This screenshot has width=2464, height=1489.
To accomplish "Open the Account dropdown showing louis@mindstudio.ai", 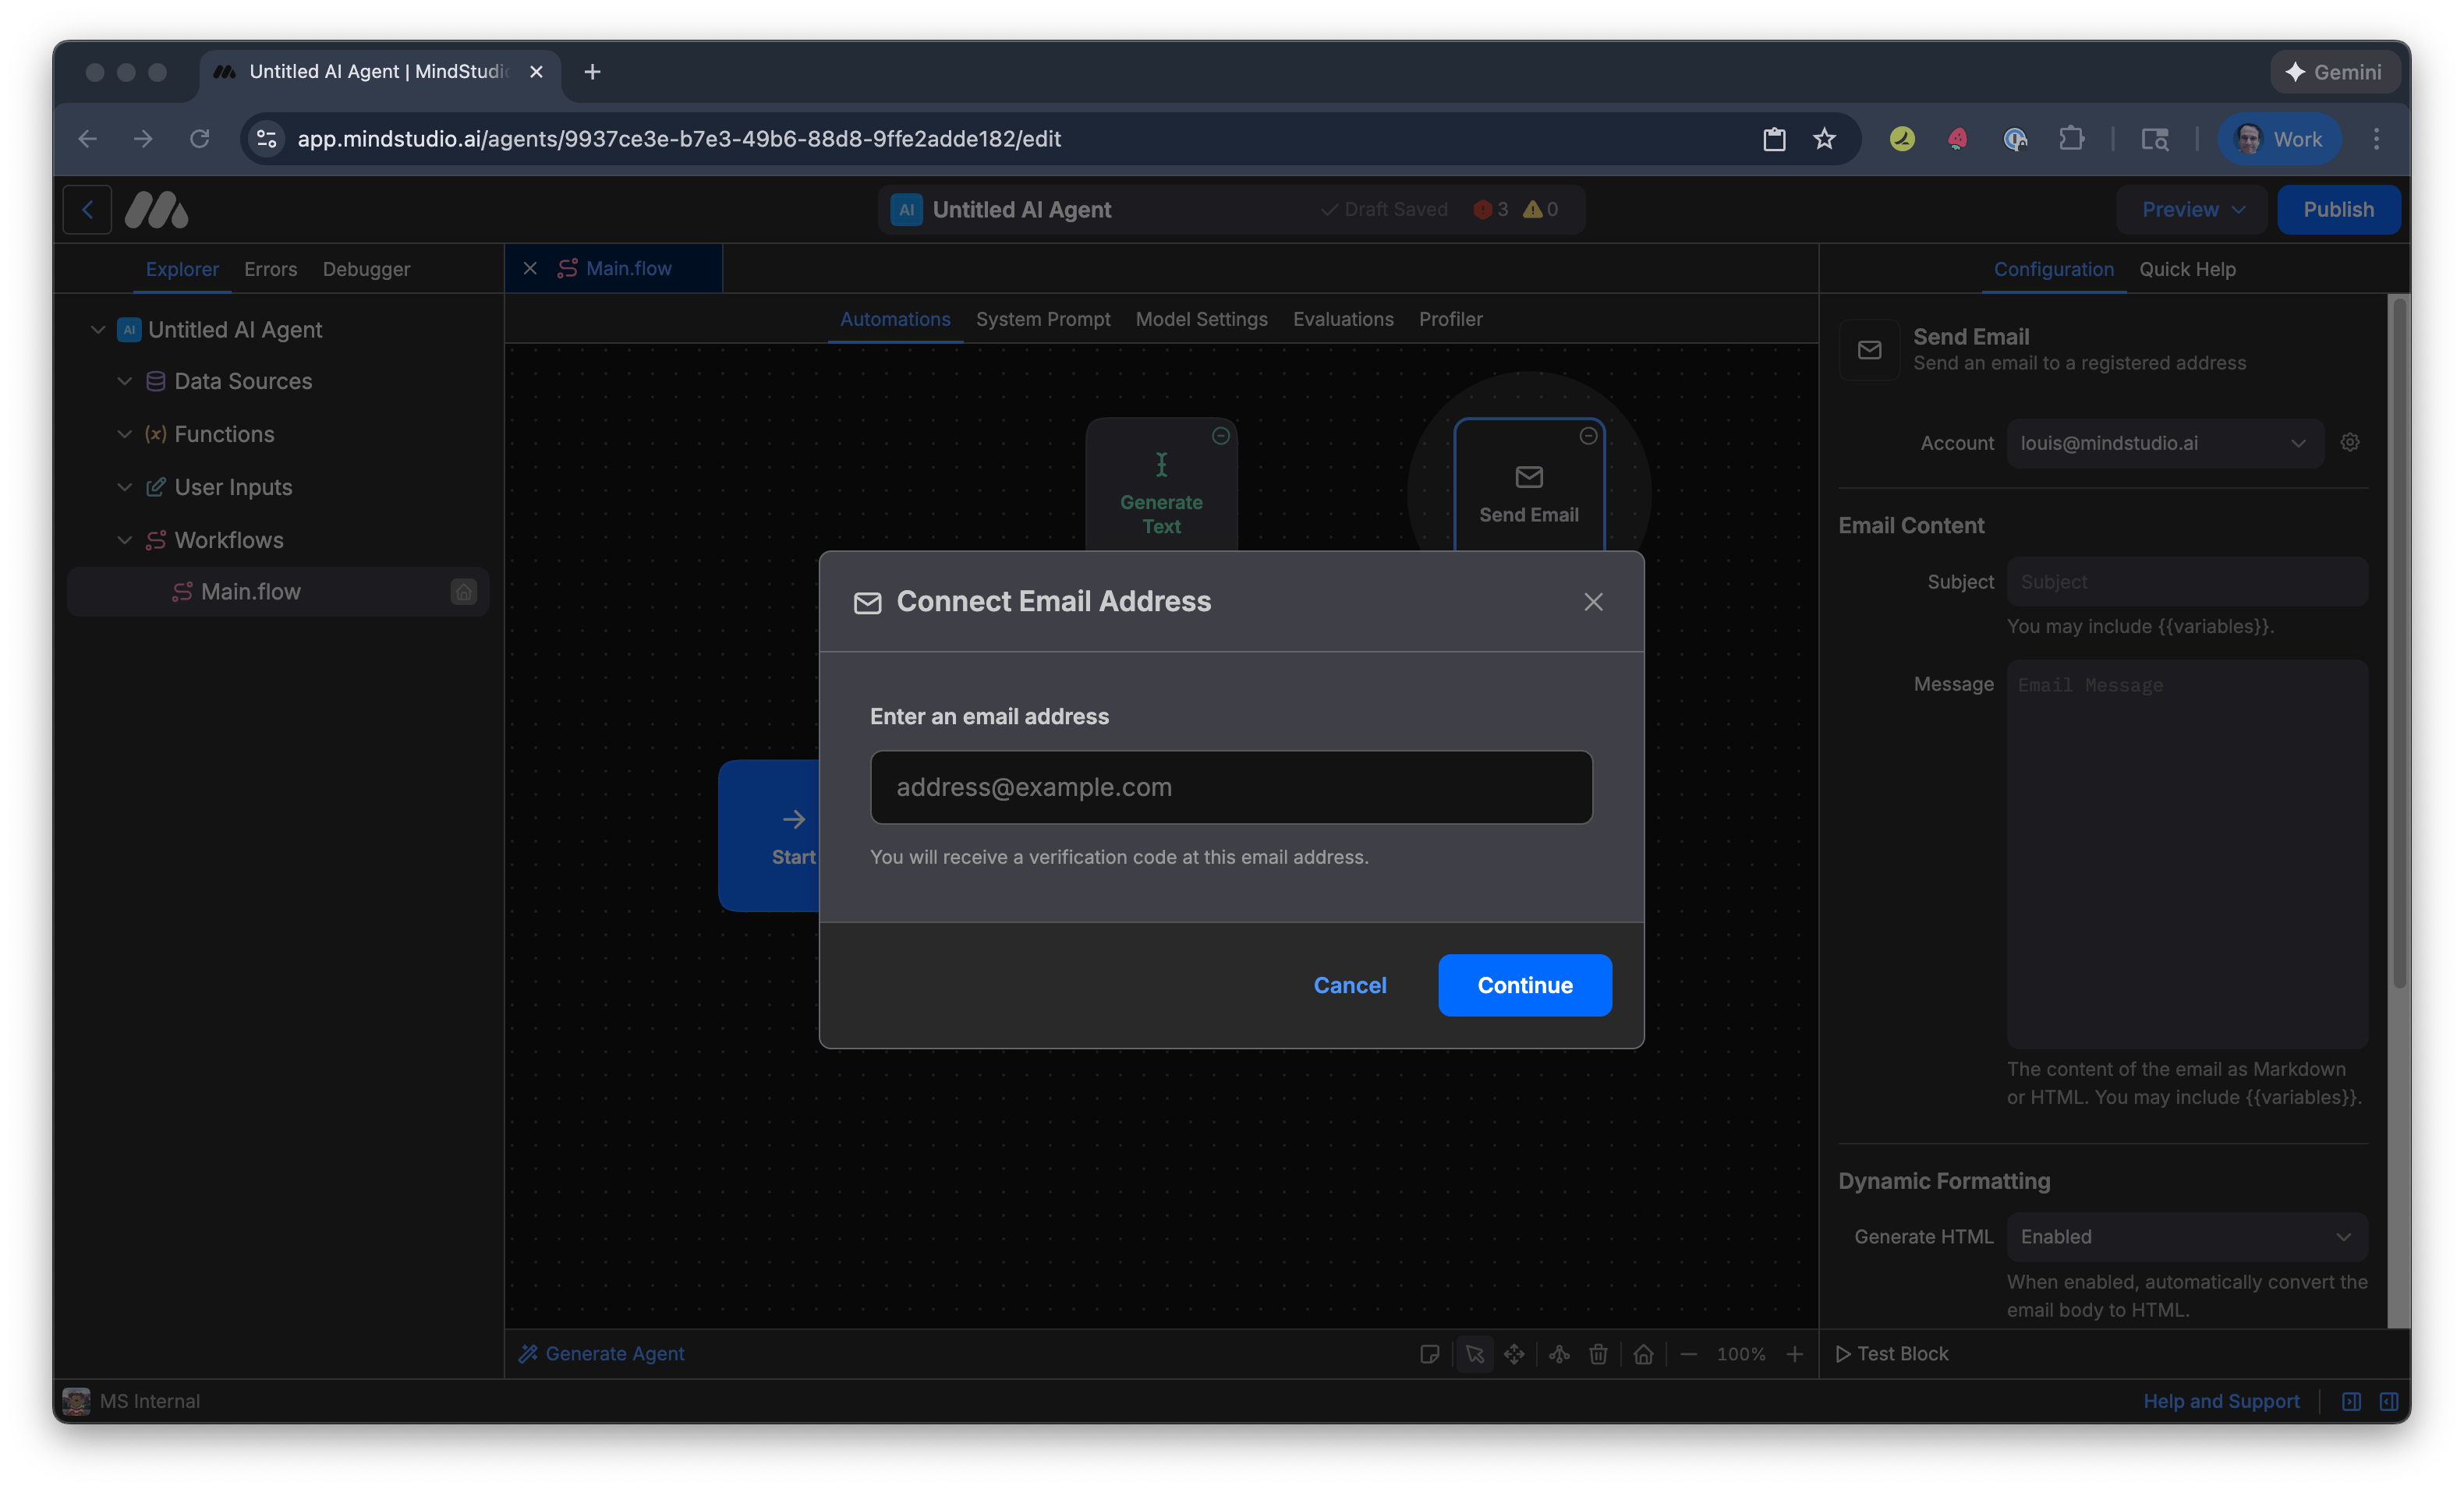I will 2164,442.
